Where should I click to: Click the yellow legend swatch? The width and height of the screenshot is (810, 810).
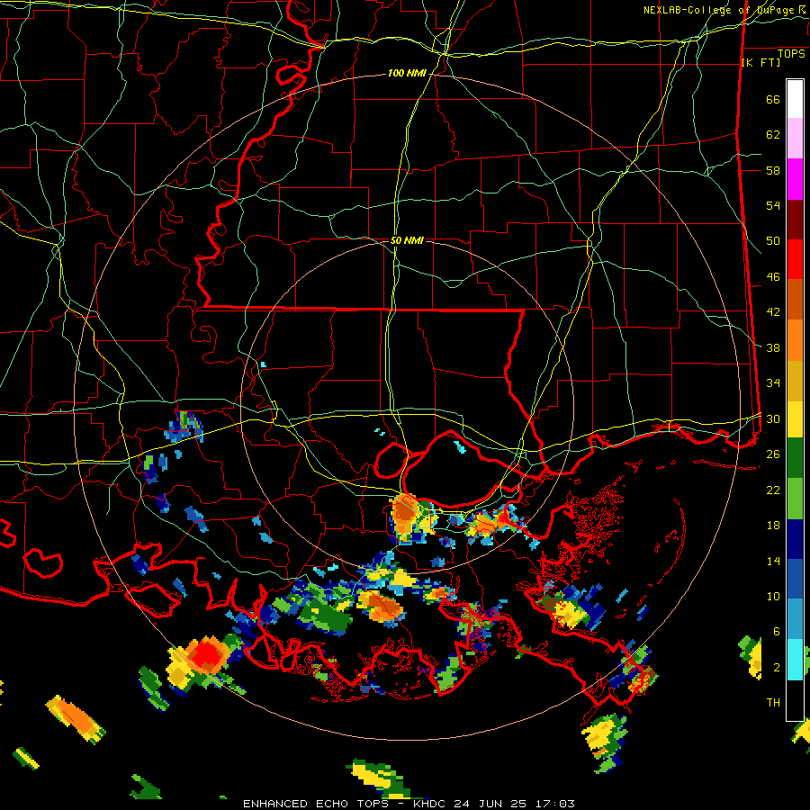click(x=795, y=419)
